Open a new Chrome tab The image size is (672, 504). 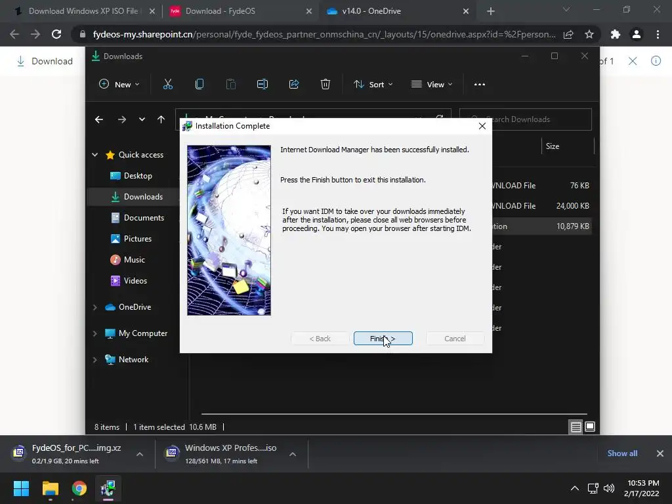491,11
